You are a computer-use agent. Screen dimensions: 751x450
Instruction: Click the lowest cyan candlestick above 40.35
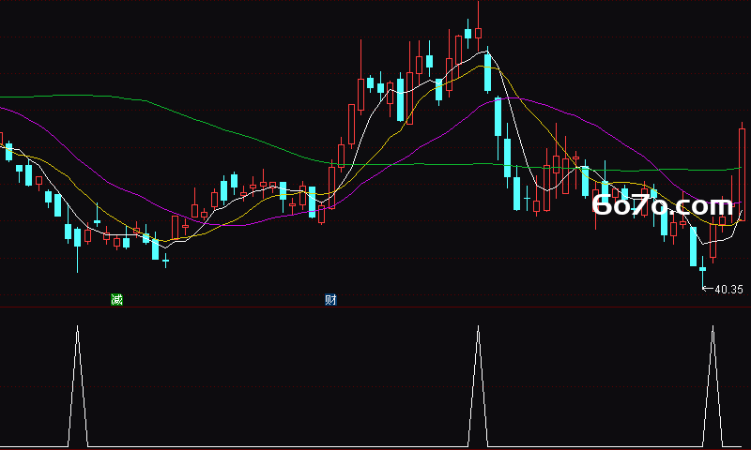(x=702, y=269)
